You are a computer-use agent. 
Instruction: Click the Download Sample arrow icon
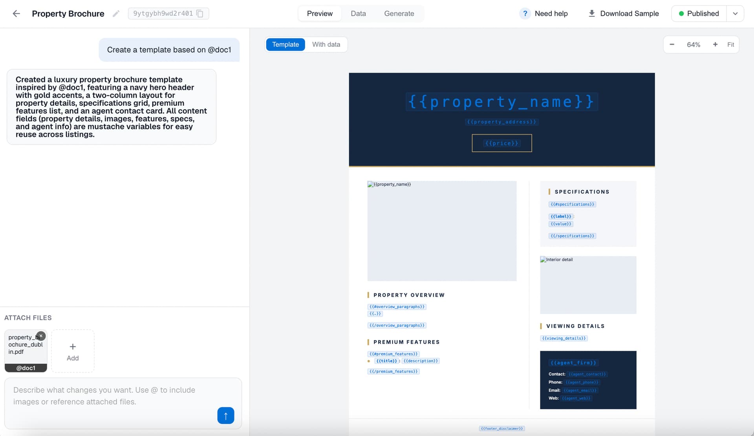591,14
